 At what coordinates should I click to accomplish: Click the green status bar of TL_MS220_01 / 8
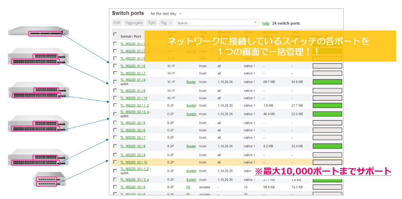click(327, 82)
